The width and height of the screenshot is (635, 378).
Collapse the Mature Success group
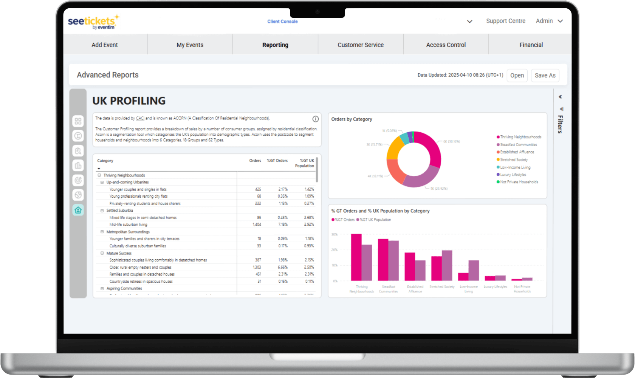[102, 253]
